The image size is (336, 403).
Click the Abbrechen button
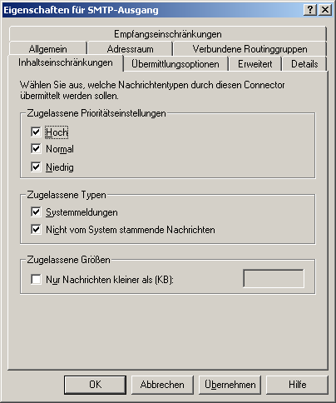click(x=162, y=385)
